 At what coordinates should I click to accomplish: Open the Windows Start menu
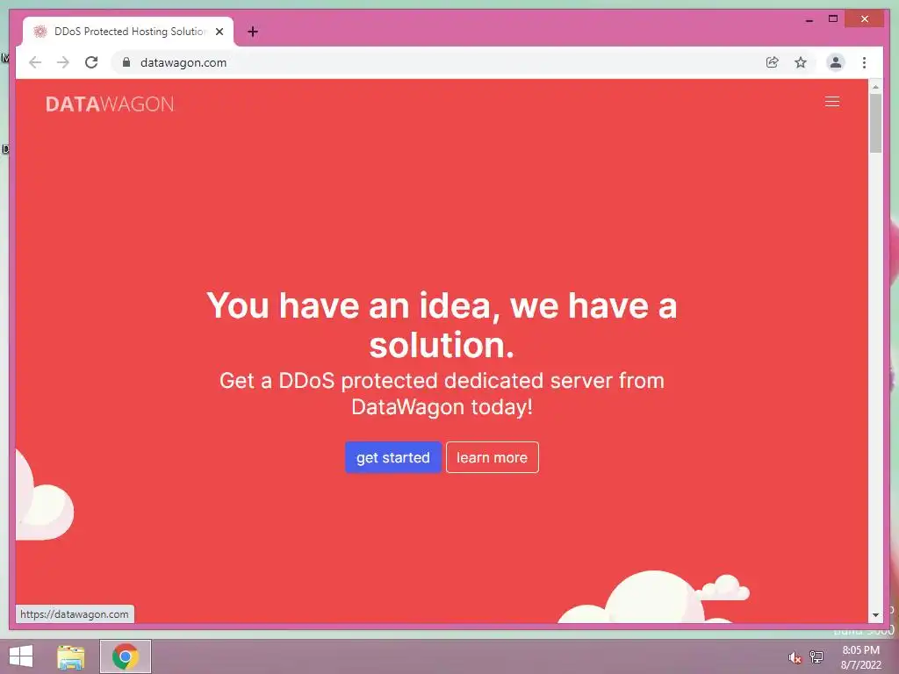[21, 656]
